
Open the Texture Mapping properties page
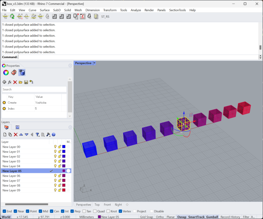pos(14,72)
